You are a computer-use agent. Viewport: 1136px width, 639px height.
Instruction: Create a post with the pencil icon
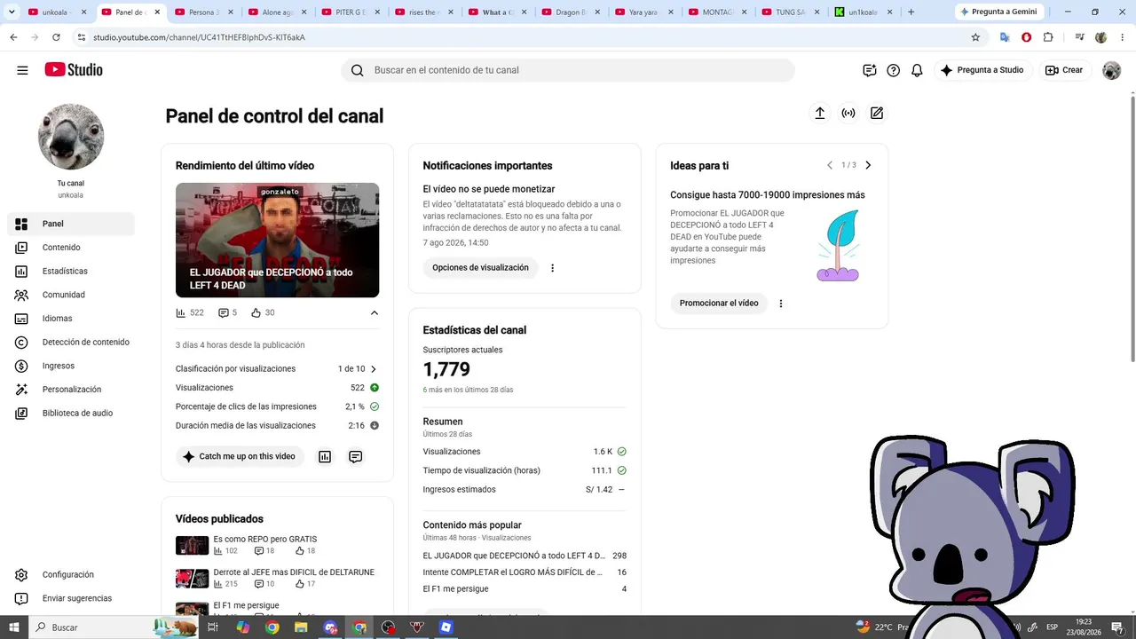[877, 113]
